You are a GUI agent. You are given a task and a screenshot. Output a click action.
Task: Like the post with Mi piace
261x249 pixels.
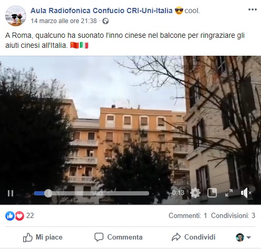43,237
